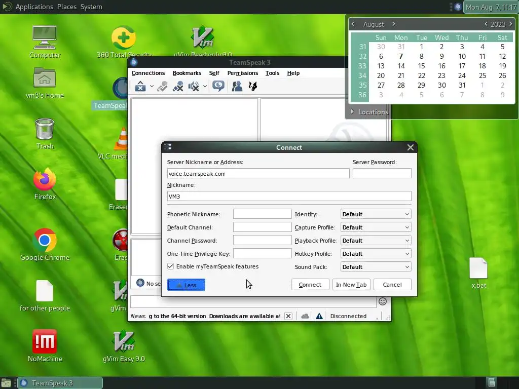Select the gVim Easy 9.0 desktop icon
The width and height of the screenshot is (519, 389).
124,345
